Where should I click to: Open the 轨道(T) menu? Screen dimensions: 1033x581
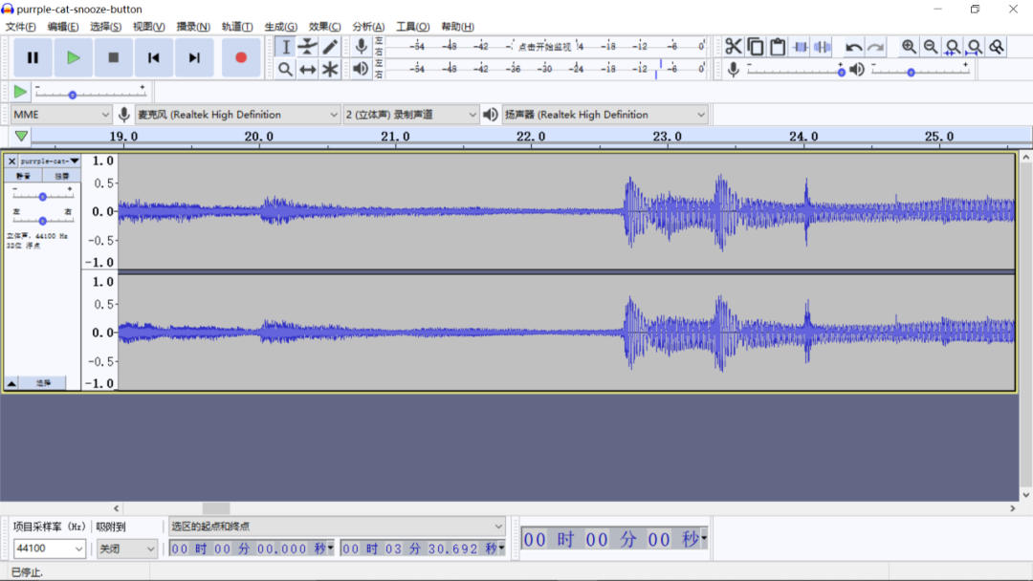[236, 27]
